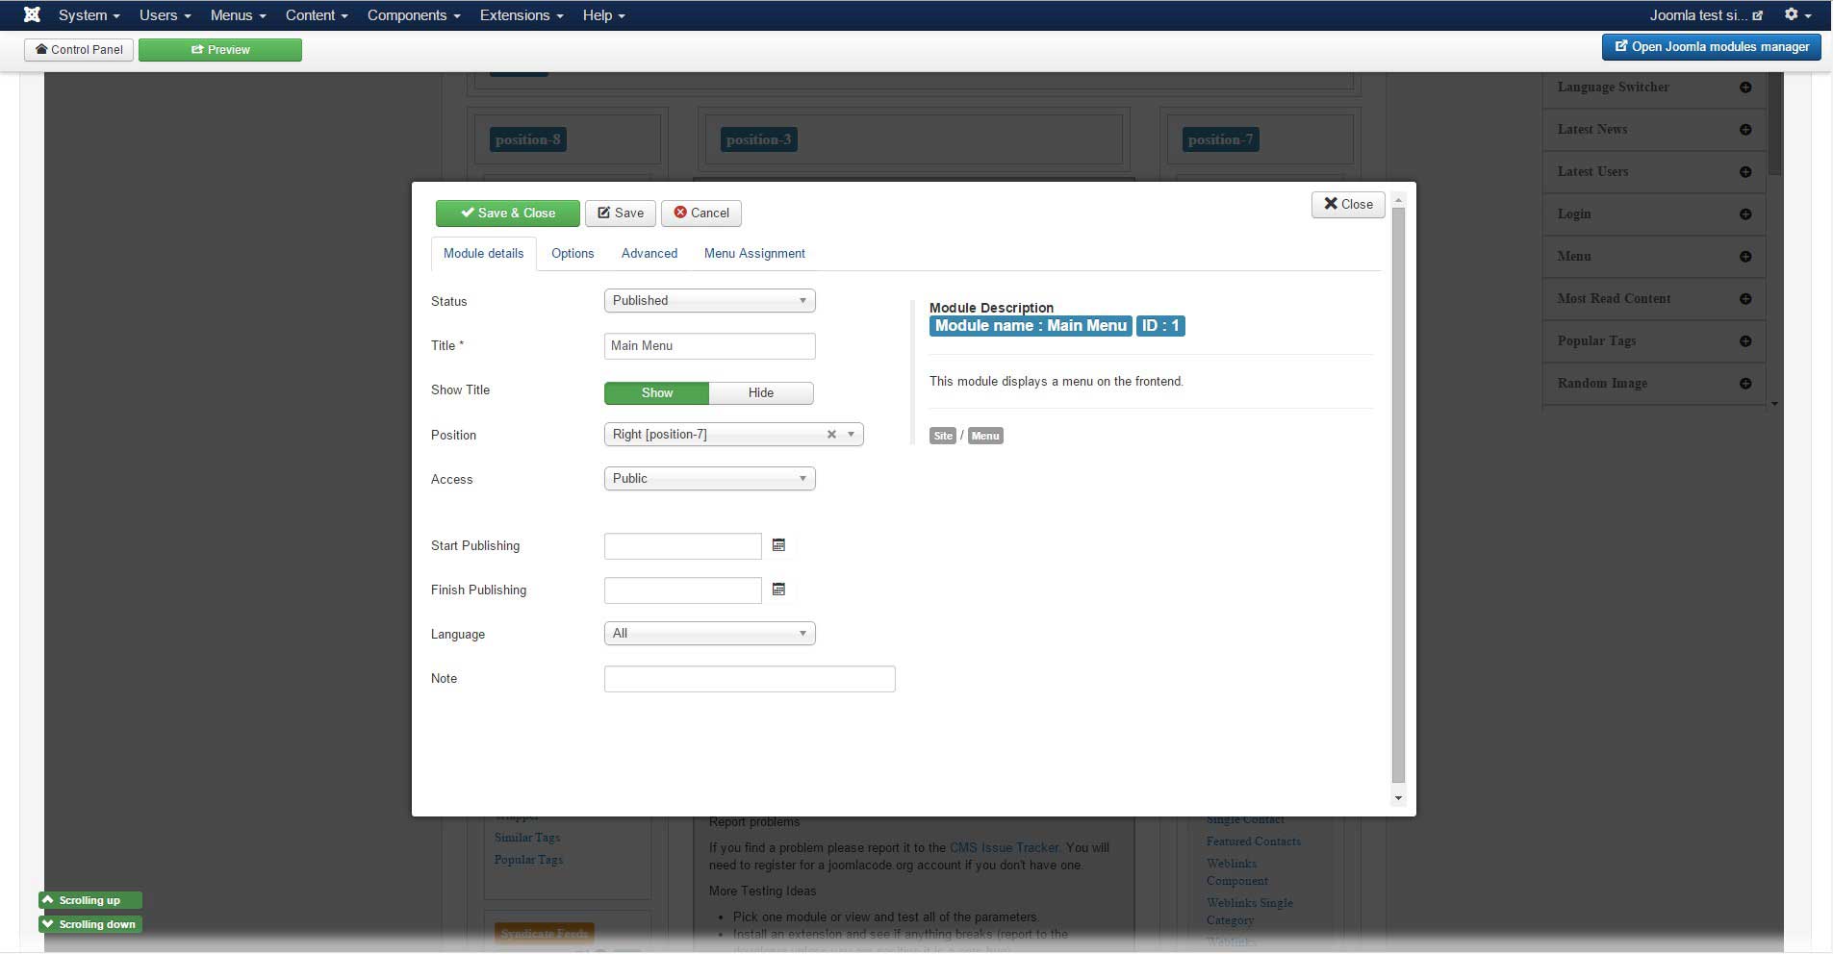Click in the Title field
The image size is (1833, 954).
tap(709, 346)
